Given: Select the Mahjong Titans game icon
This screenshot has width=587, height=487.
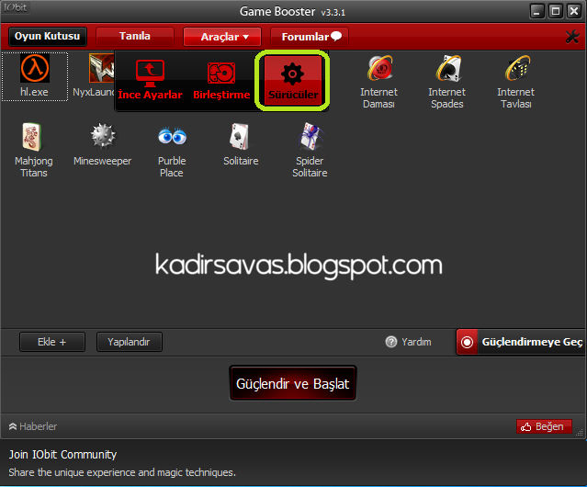Looking at the screenshot, I should pos(34,151).
